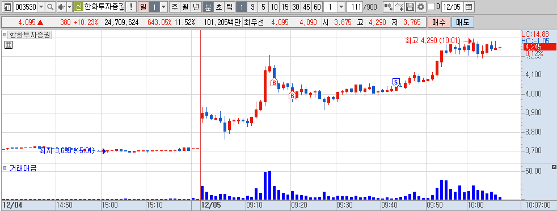
Task: Select the 60 minute interval button
Action: point(317,7)
